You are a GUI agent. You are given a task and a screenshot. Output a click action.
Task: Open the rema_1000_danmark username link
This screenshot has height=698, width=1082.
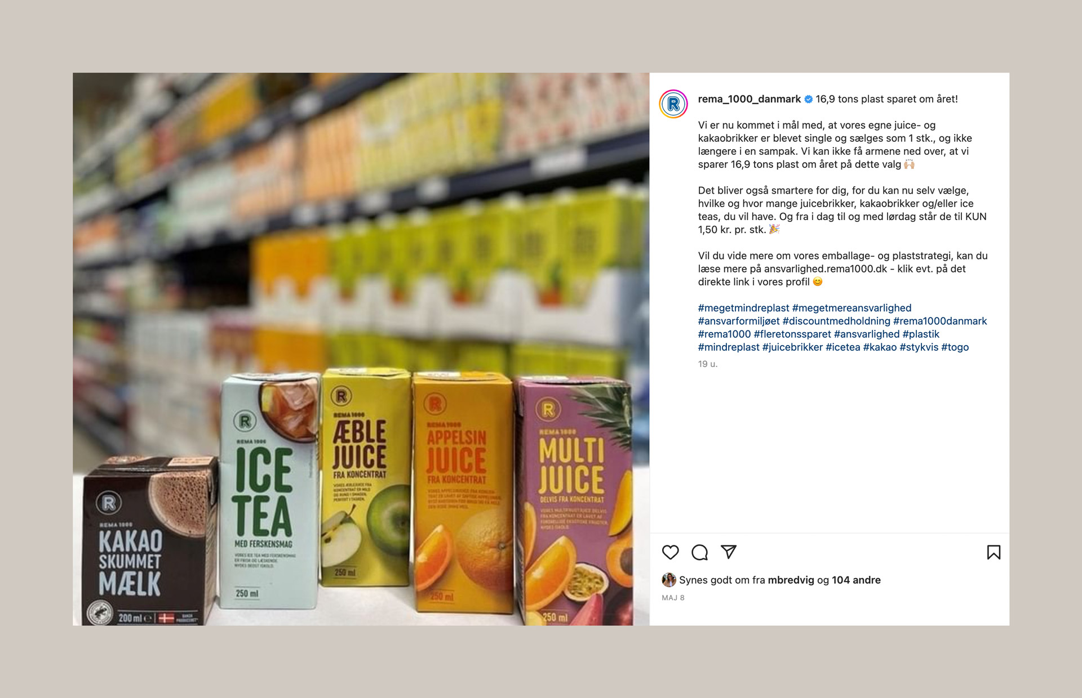tap(749, 99)
